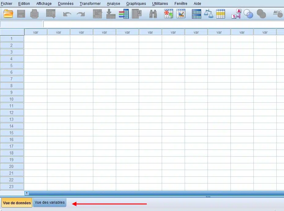Image resolution: width=284 pixels, height=211 pixels.
Task: Click the Find binoculars icon
Action: (153, 14)
